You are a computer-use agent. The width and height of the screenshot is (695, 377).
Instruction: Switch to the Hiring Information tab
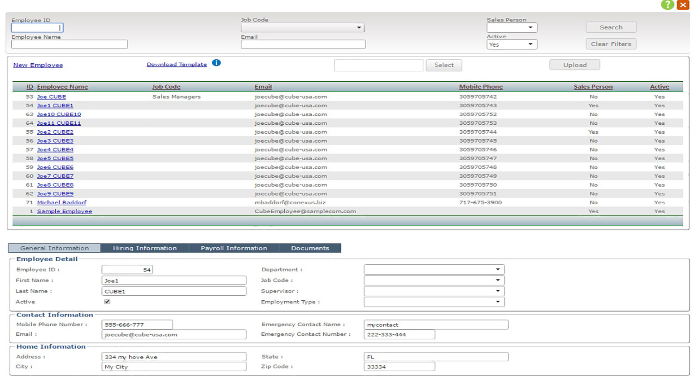(x=144, y=248)
